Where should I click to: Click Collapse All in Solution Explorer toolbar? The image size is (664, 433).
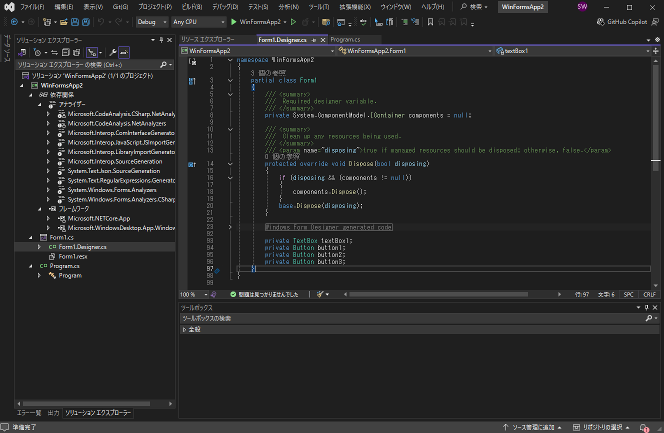pyautogui.click(x=65, y=52)
